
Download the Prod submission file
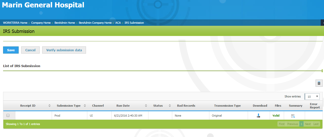(258, 116)
